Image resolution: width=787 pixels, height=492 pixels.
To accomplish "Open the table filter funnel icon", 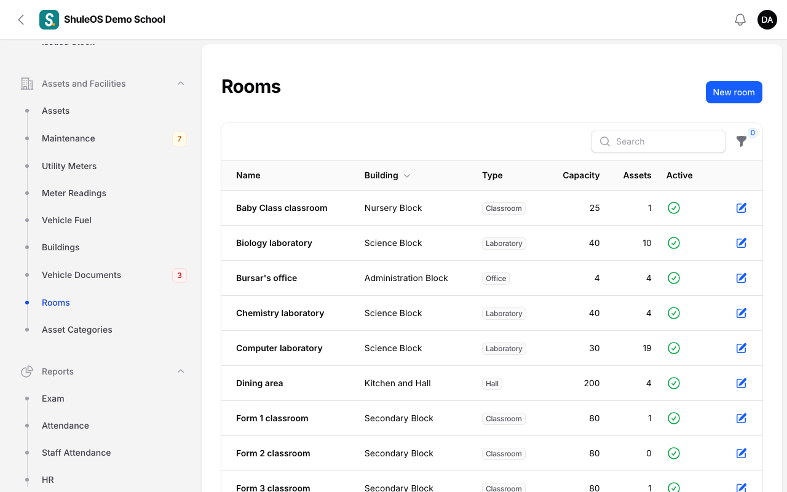I will (742, 141).
